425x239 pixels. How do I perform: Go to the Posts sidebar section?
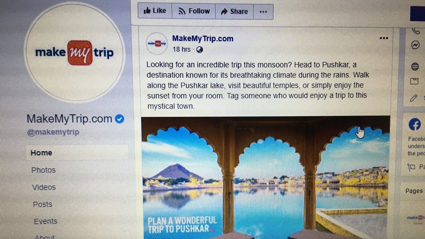point(42,204)
